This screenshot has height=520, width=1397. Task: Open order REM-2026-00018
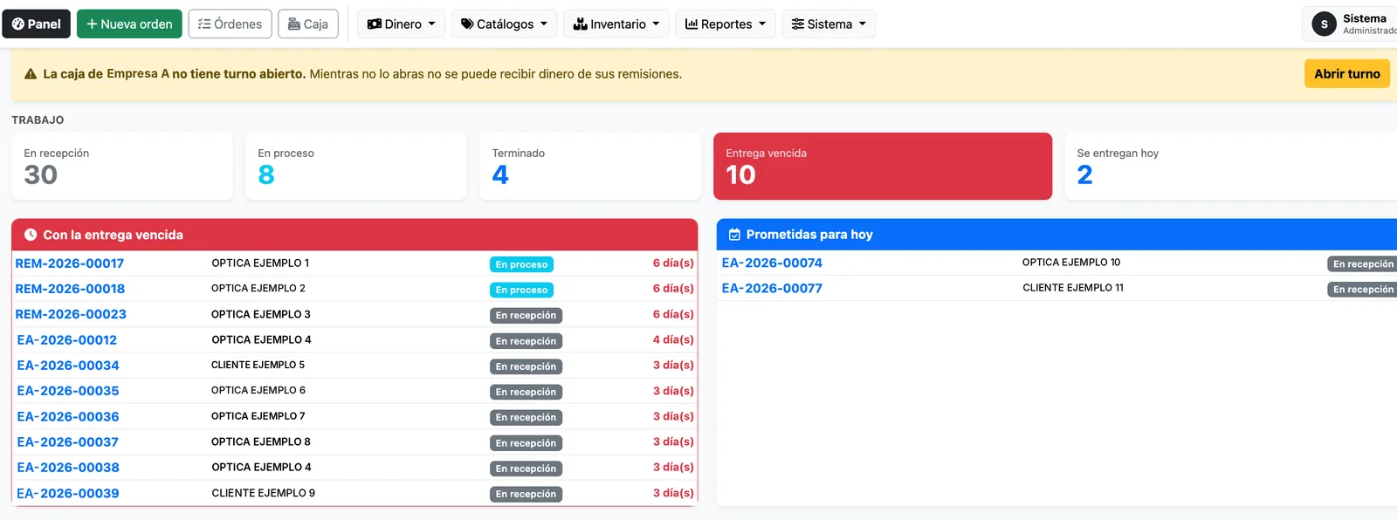(70, 289)
